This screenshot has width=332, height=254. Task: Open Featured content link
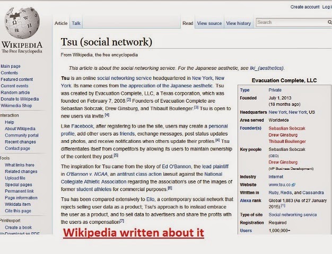click(x=17, y=79)
